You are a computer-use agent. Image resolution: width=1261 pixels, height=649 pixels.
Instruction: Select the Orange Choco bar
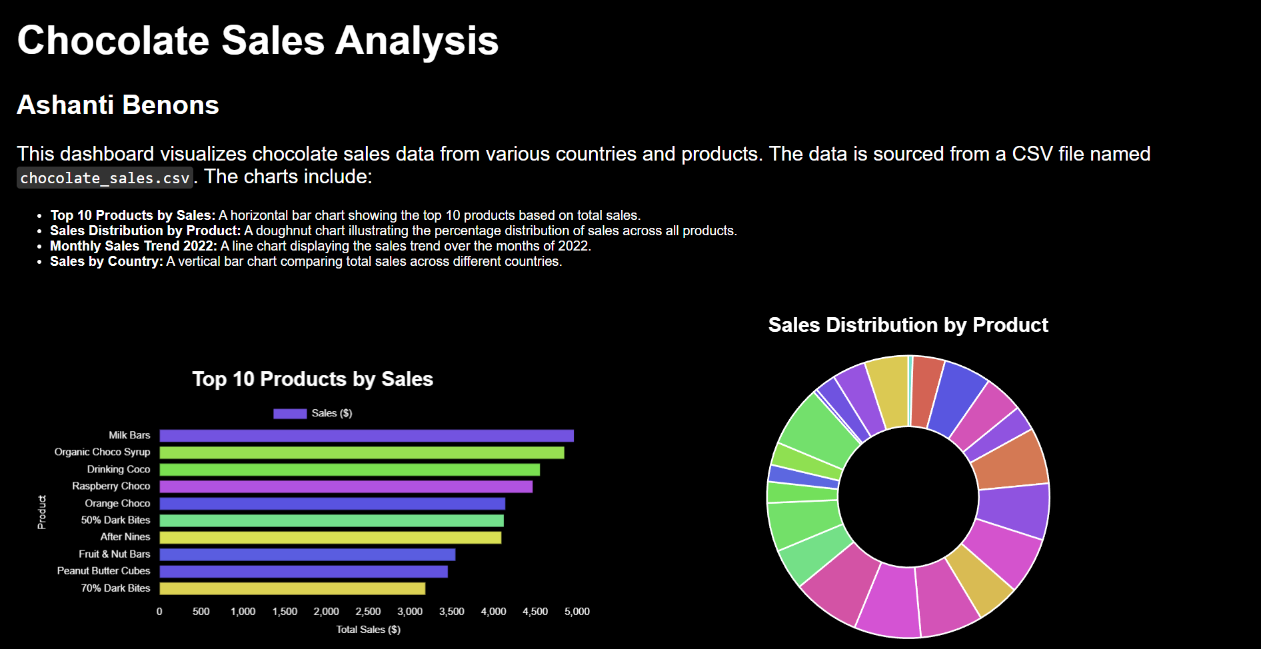pyautogui.click(x=333, y=504)
